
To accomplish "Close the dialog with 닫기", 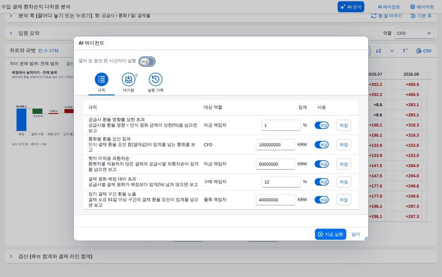I will (356, 234).
